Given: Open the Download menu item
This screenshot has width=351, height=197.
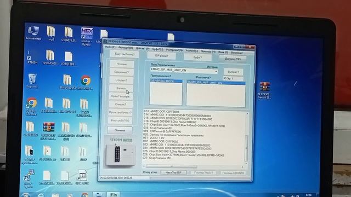Looking at the screenshot, I should [236, 53].
